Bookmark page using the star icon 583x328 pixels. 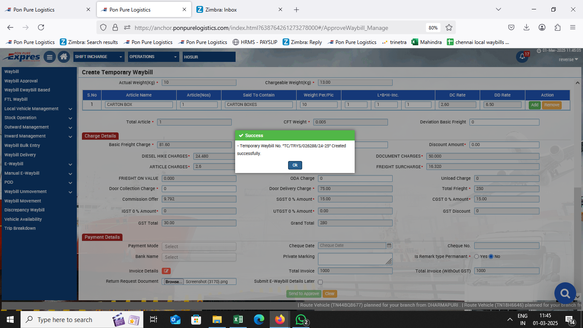point(449,27)
